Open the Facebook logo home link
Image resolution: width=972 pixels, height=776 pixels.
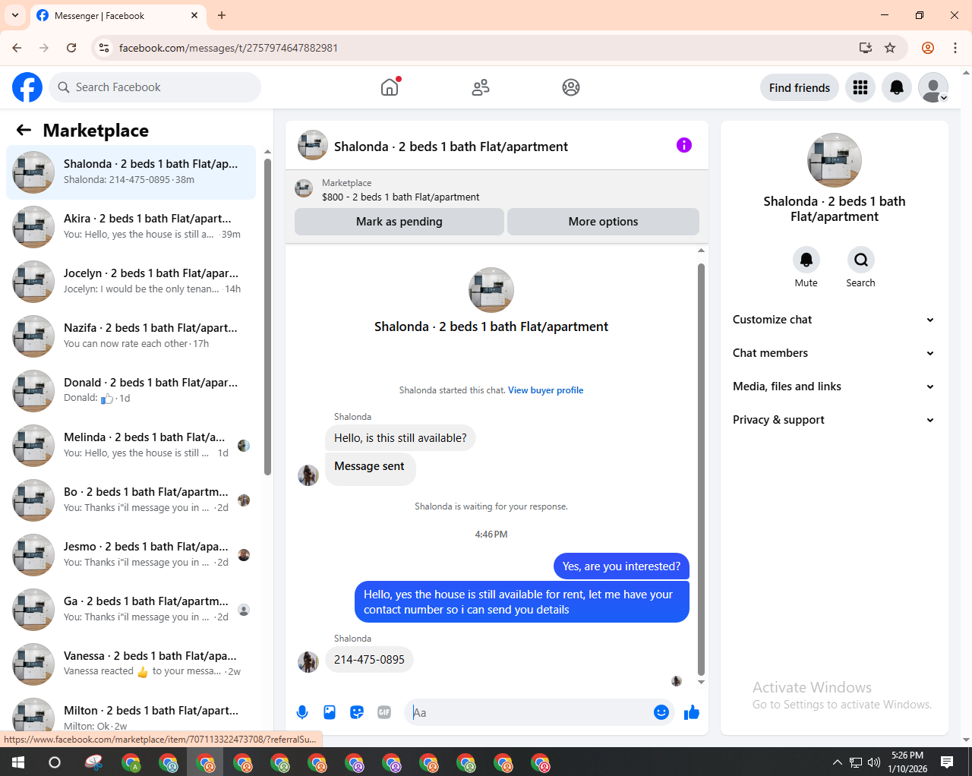(27, 87)
